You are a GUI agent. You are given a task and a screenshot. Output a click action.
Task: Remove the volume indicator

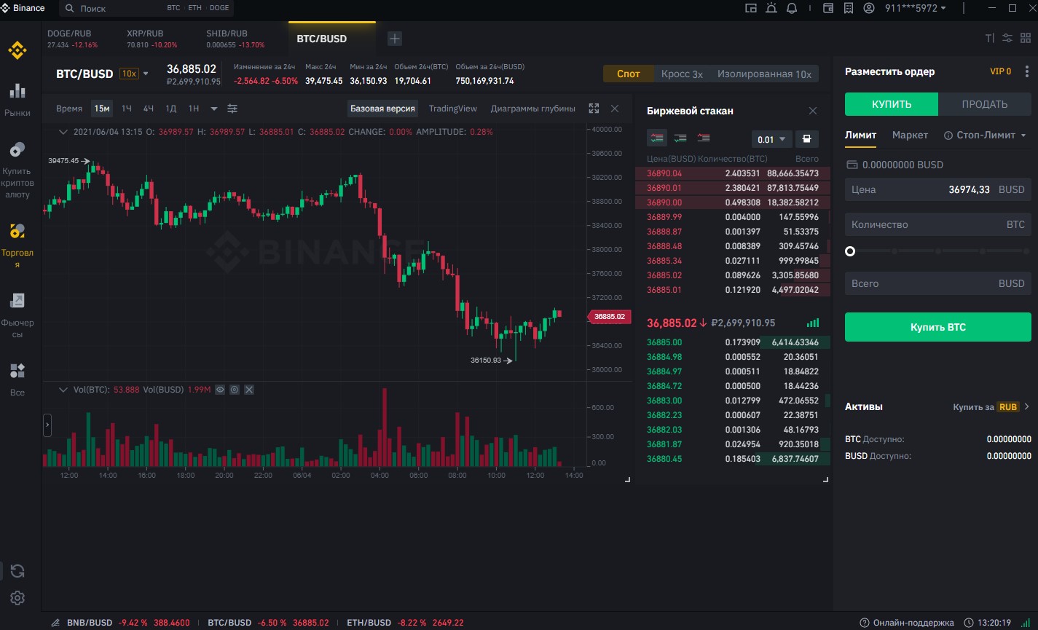[249, 390]
